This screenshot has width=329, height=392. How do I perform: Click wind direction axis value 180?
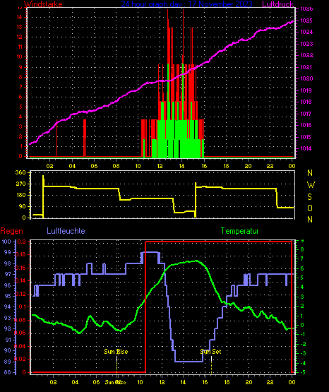[20, 195]
